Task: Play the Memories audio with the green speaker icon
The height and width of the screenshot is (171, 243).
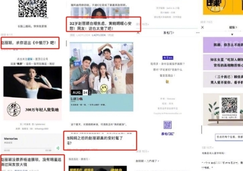Action: coord(58,148)
